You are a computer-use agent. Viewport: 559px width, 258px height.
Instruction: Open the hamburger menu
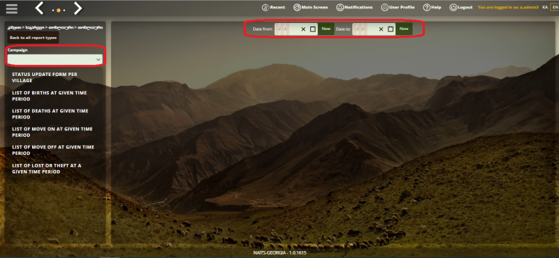[x=12, y=8]
